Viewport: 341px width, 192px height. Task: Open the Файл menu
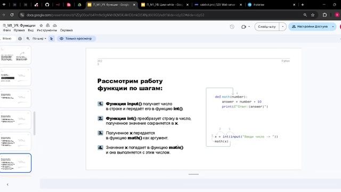[x=7, y=30]
